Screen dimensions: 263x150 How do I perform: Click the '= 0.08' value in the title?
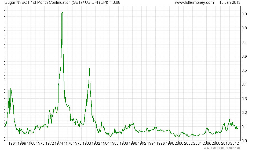pos(115,2)
